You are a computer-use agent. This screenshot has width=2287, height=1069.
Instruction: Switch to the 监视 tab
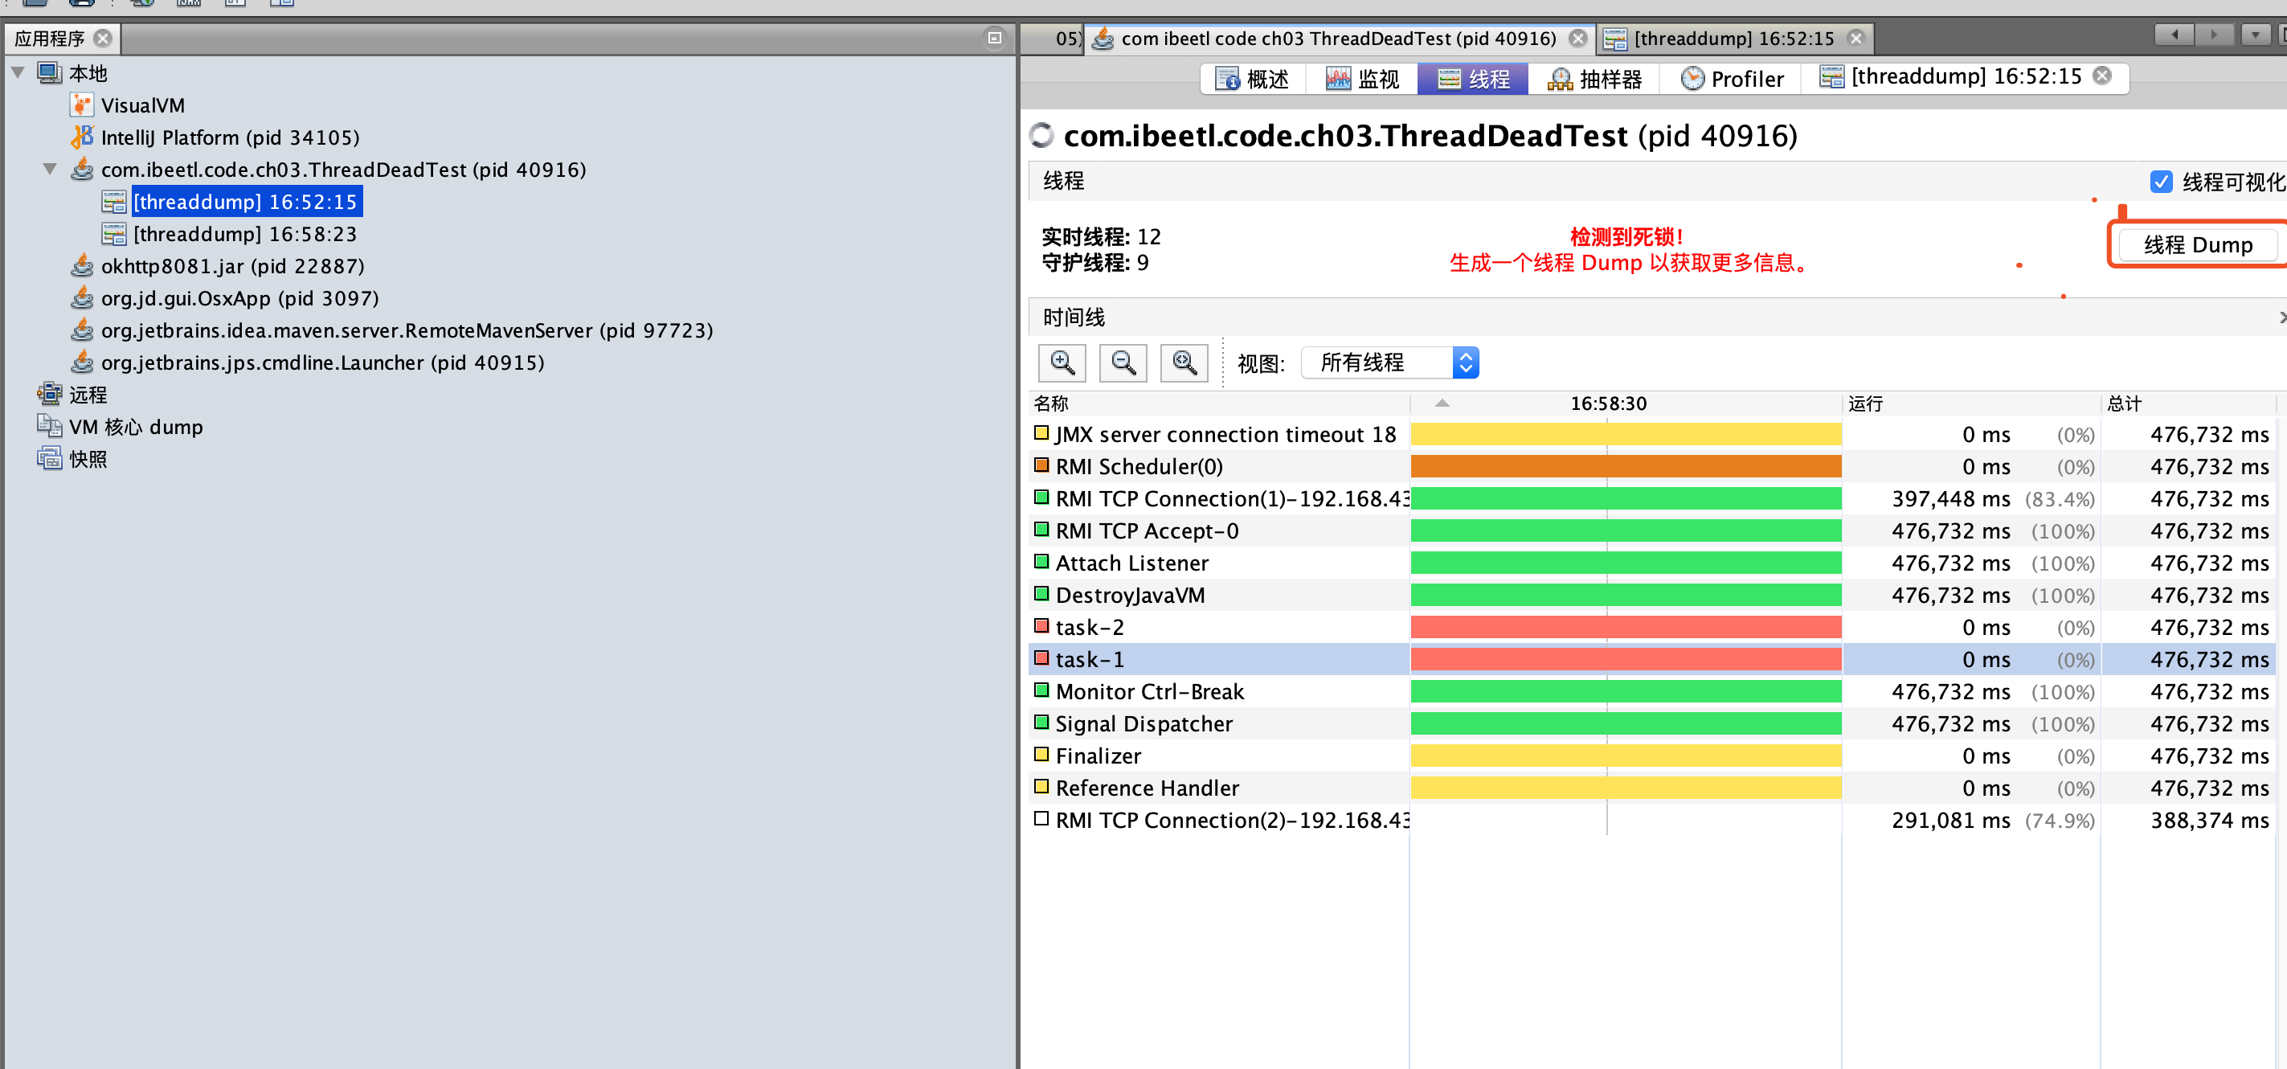point(1363,79)
